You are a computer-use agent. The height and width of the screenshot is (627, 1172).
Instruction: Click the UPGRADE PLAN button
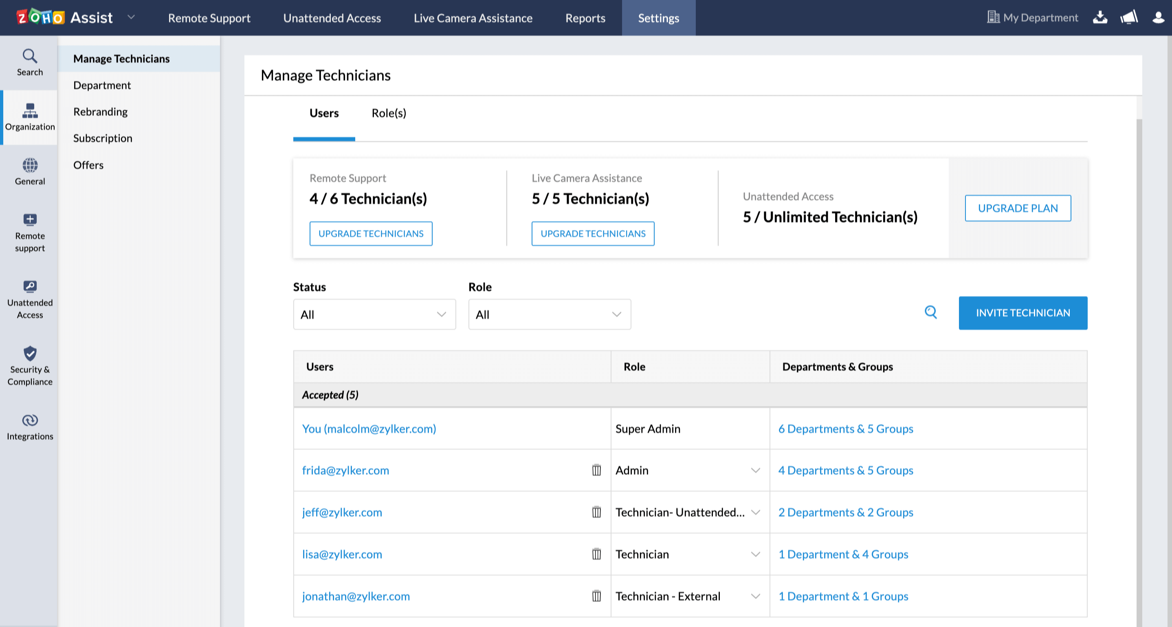[x=1017, y=208]
